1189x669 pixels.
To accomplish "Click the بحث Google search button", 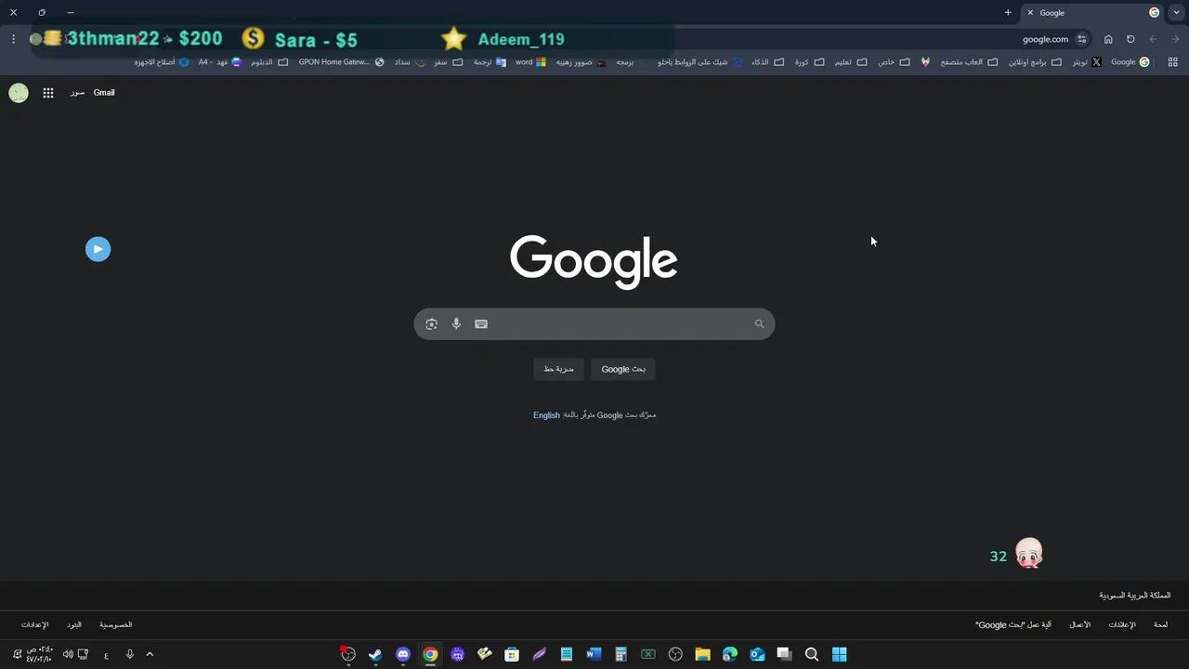I will click(x=623, y=369).
